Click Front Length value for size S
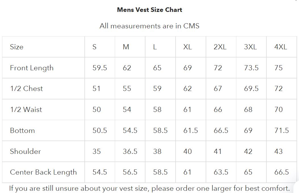 (x=100, y=68)
